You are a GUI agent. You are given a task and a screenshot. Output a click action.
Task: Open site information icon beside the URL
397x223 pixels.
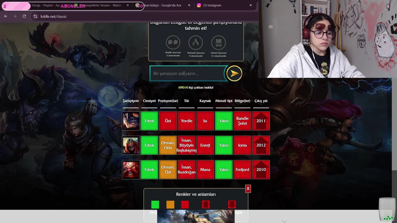point(35,16)
